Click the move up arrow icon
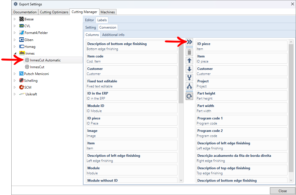The width and height of the screenshot is (296, 195). pos(189,61)
